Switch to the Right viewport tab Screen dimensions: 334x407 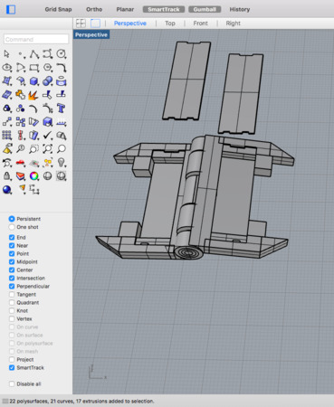pos(234,24)
